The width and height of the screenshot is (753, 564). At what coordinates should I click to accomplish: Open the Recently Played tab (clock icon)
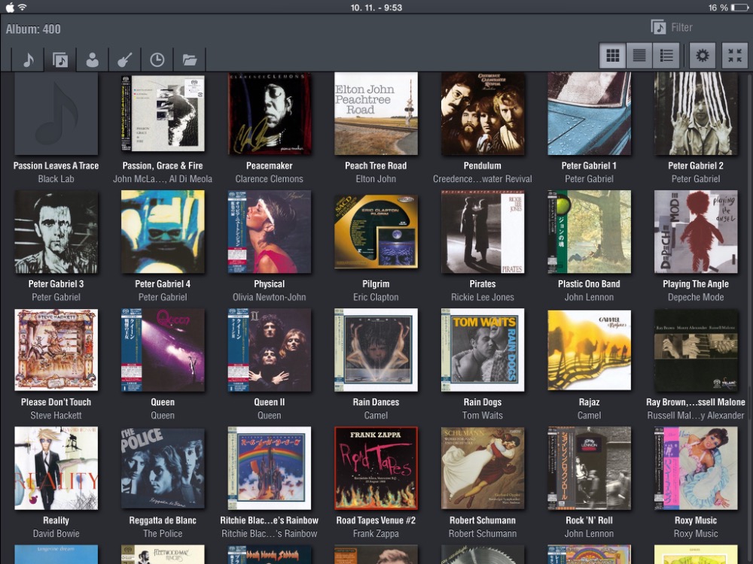157,59
